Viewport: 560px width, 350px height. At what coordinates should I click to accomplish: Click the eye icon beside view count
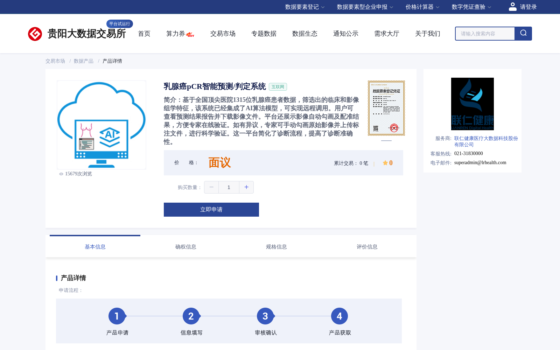pos(61,174)
